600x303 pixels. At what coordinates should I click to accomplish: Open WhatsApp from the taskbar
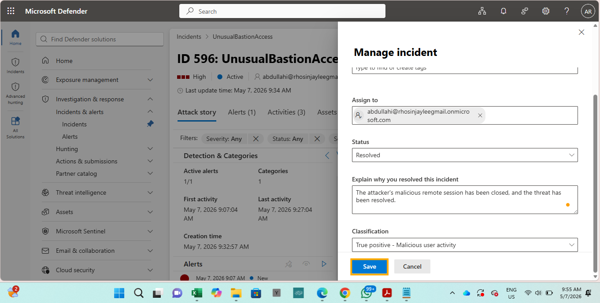[367, 292]
